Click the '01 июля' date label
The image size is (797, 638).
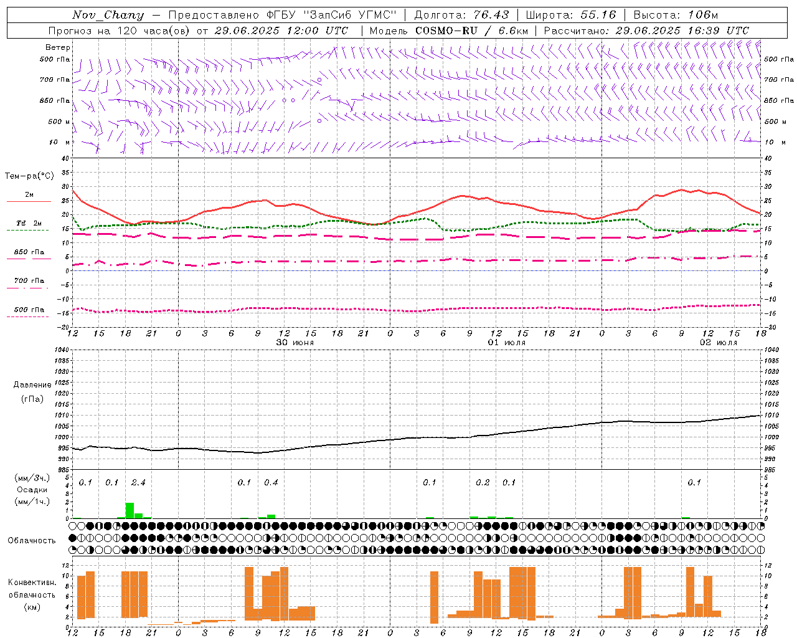(507, 343)
